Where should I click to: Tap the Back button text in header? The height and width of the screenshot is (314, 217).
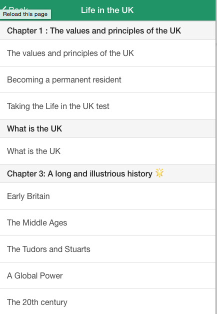tap(18, 8)
